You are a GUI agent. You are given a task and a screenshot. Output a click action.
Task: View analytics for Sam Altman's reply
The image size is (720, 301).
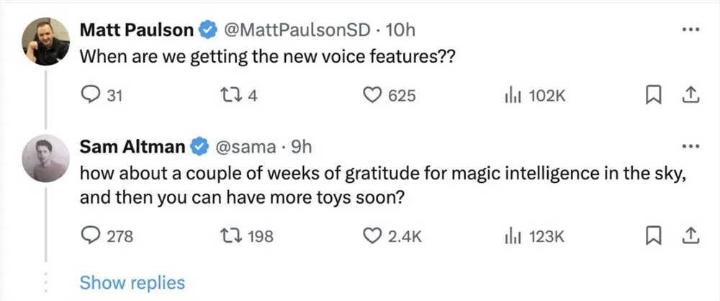(510, 235)
